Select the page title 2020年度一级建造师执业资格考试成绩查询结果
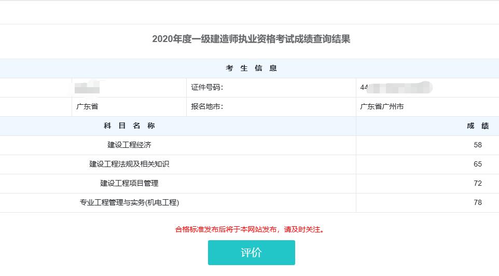Image resolution: width=499 pixels, height=276 pixels. point(251,39)
